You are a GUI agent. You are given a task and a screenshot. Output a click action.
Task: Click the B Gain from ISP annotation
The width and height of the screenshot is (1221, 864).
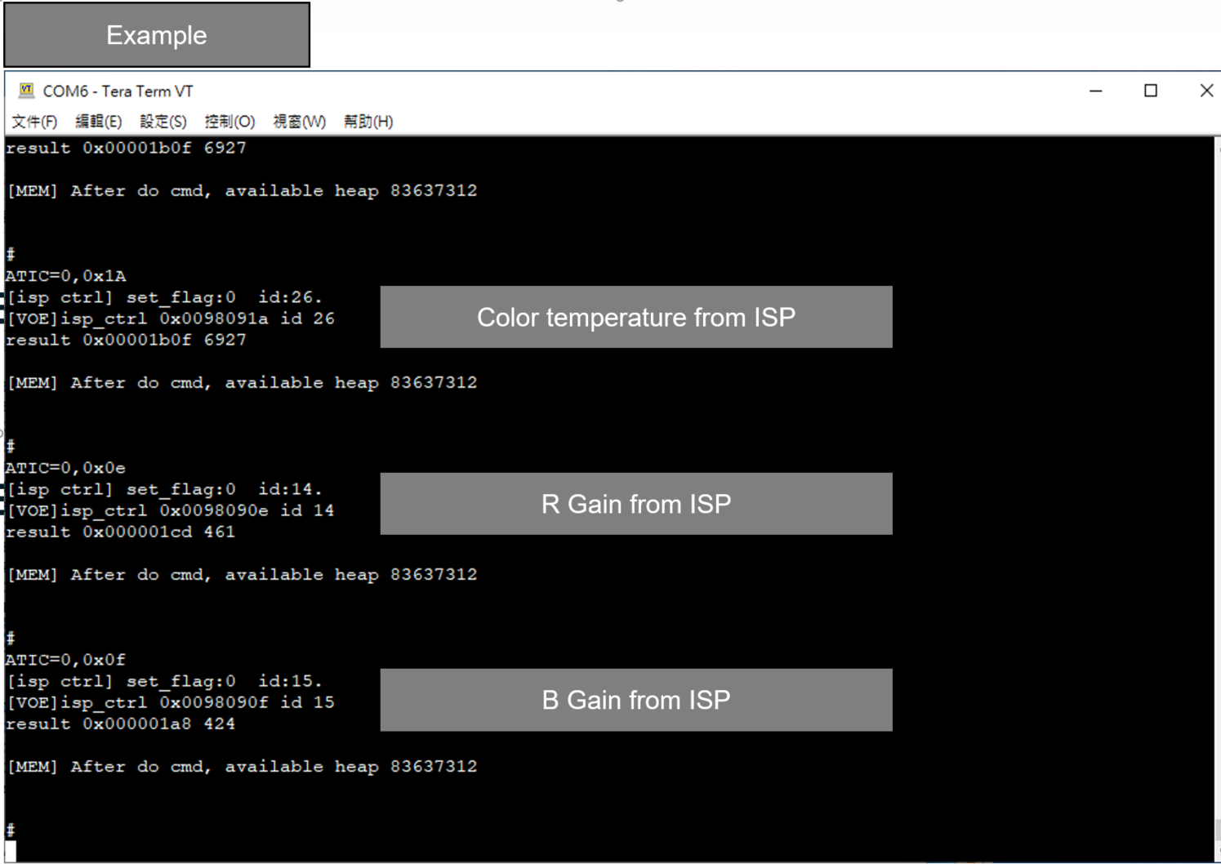click(635, 700)
